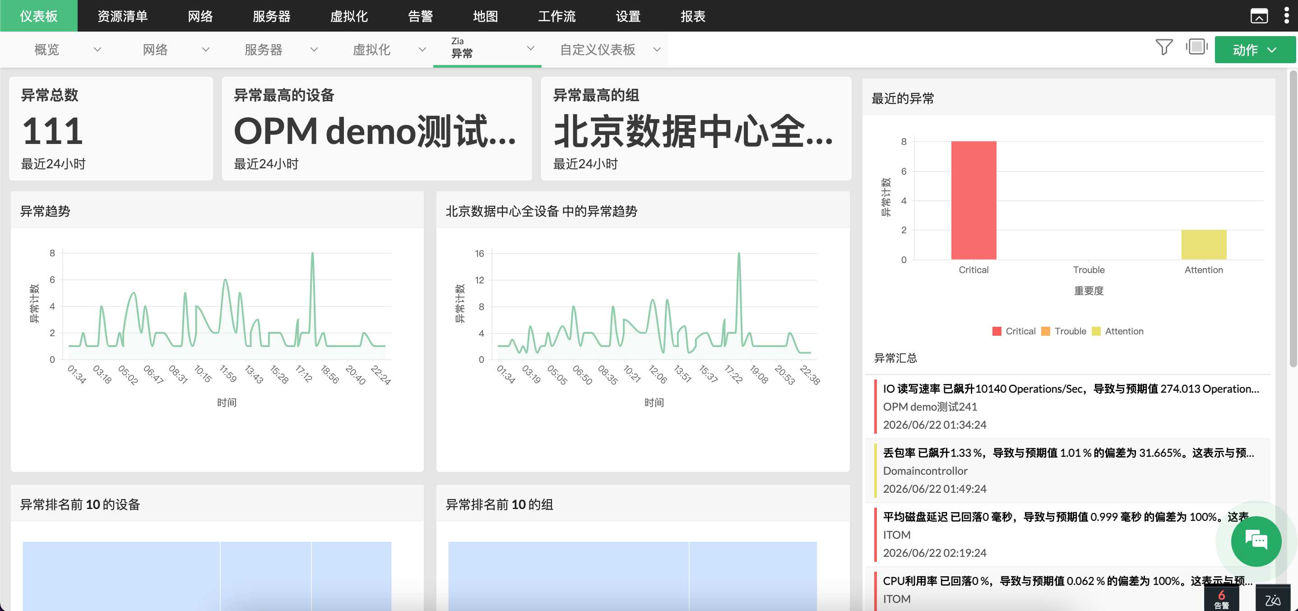The height and width of the screenshot is (611, 1298).
Task: Click the 异常趋势 chart peak near 17:12
Action: (312, 253)
